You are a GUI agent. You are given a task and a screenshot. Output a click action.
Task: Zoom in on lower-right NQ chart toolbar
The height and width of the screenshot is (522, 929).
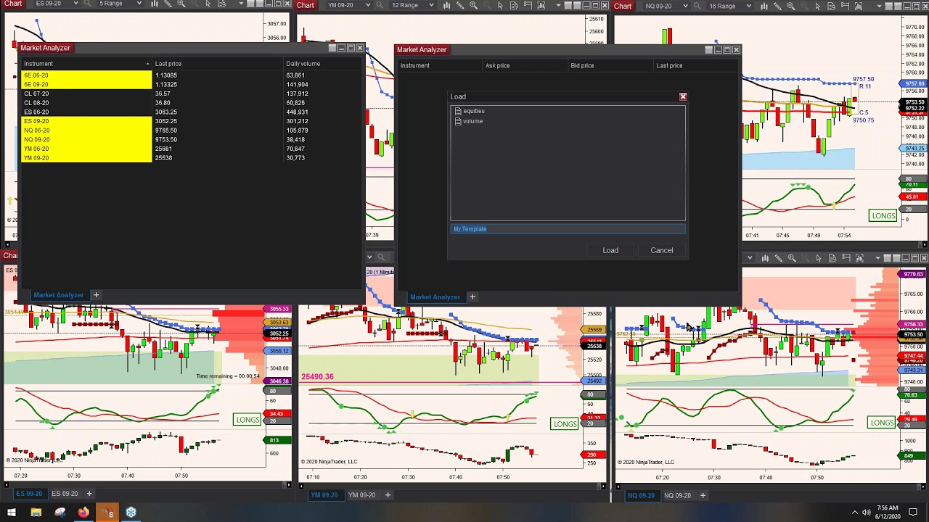792,258
